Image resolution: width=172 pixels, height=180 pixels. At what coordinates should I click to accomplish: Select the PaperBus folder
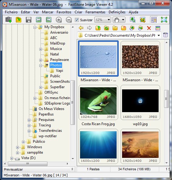46,114
